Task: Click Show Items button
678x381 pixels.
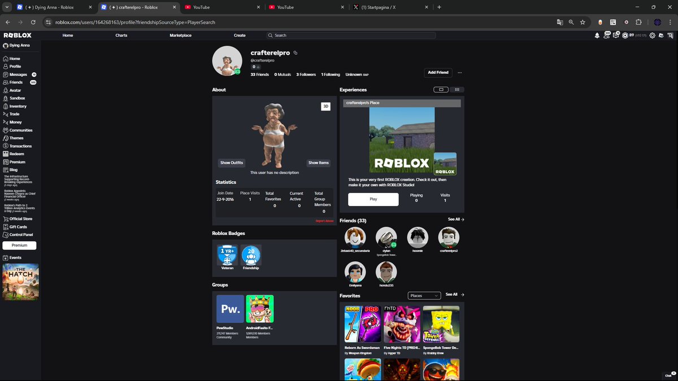Action: [x=318, y=163]
